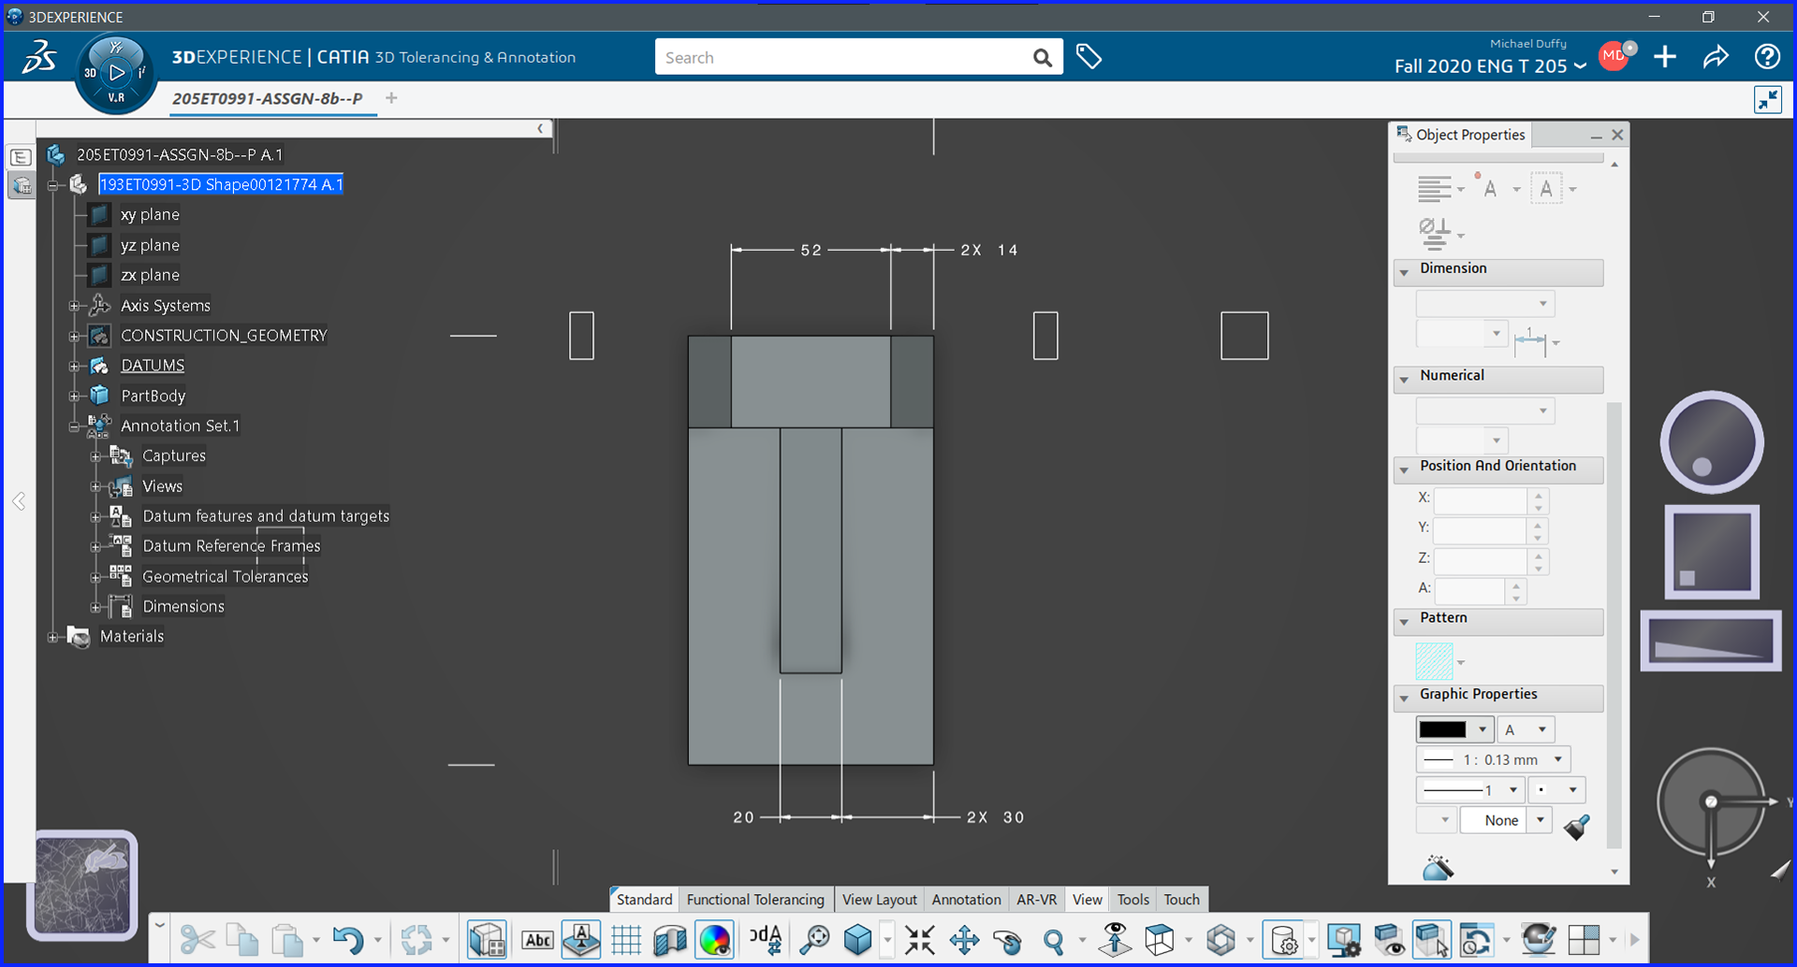This screenshot has height=967, width=1797.
Task: Click the hatched Pattern swatch
Action: (x=1435, y=661)
